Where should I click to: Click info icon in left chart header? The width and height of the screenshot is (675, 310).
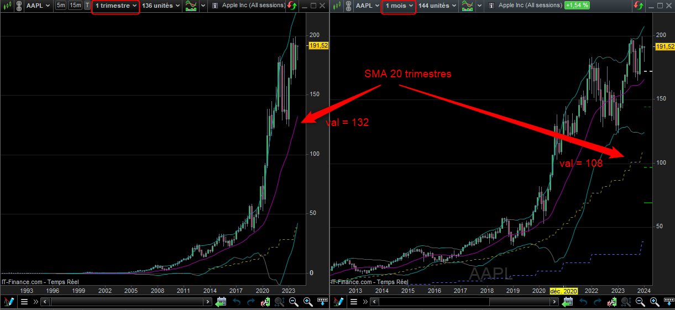(x=215, y=6)
